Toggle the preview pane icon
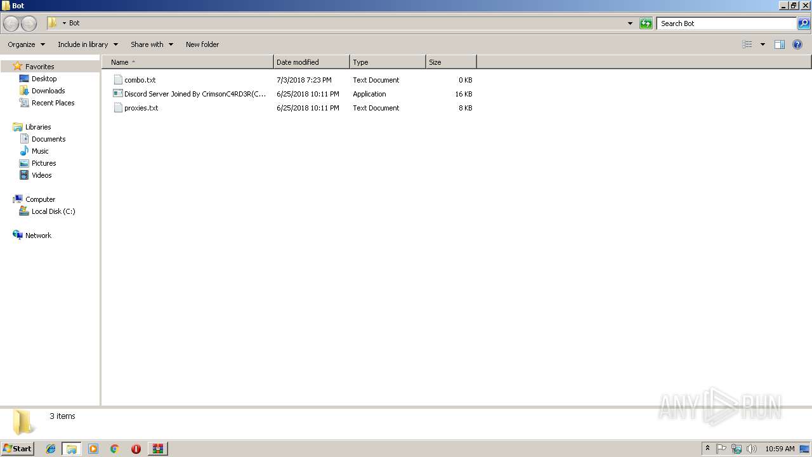Image resolution: width=812 pixels, height=457 pixels. point(780,44)
